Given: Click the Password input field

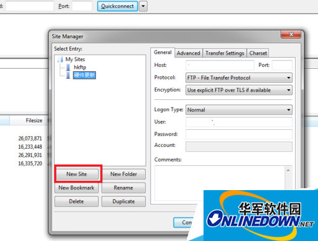Looking at the screenshot, I should [239, 134].
